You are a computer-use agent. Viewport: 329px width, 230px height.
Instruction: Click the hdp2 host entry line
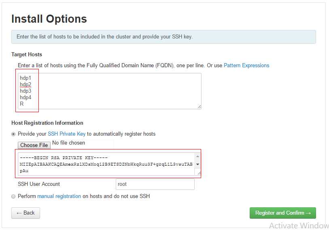[25, 85]
